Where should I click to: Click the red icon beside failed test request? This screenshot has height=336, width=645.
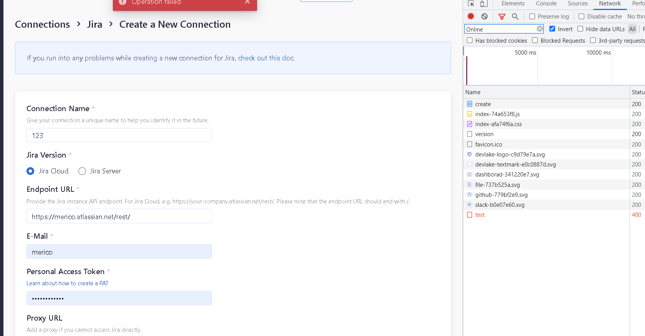tap(469, 215)
